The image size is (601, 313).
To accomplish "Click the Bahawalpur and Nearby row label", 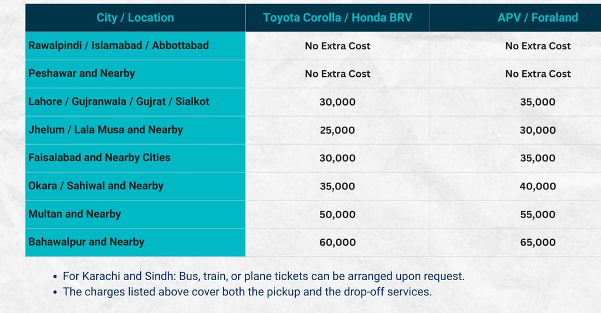I will coord(86,242).
